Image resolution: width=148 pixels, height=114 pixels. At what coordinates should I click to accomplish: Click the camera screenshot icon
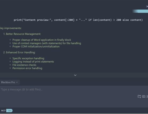144,97
